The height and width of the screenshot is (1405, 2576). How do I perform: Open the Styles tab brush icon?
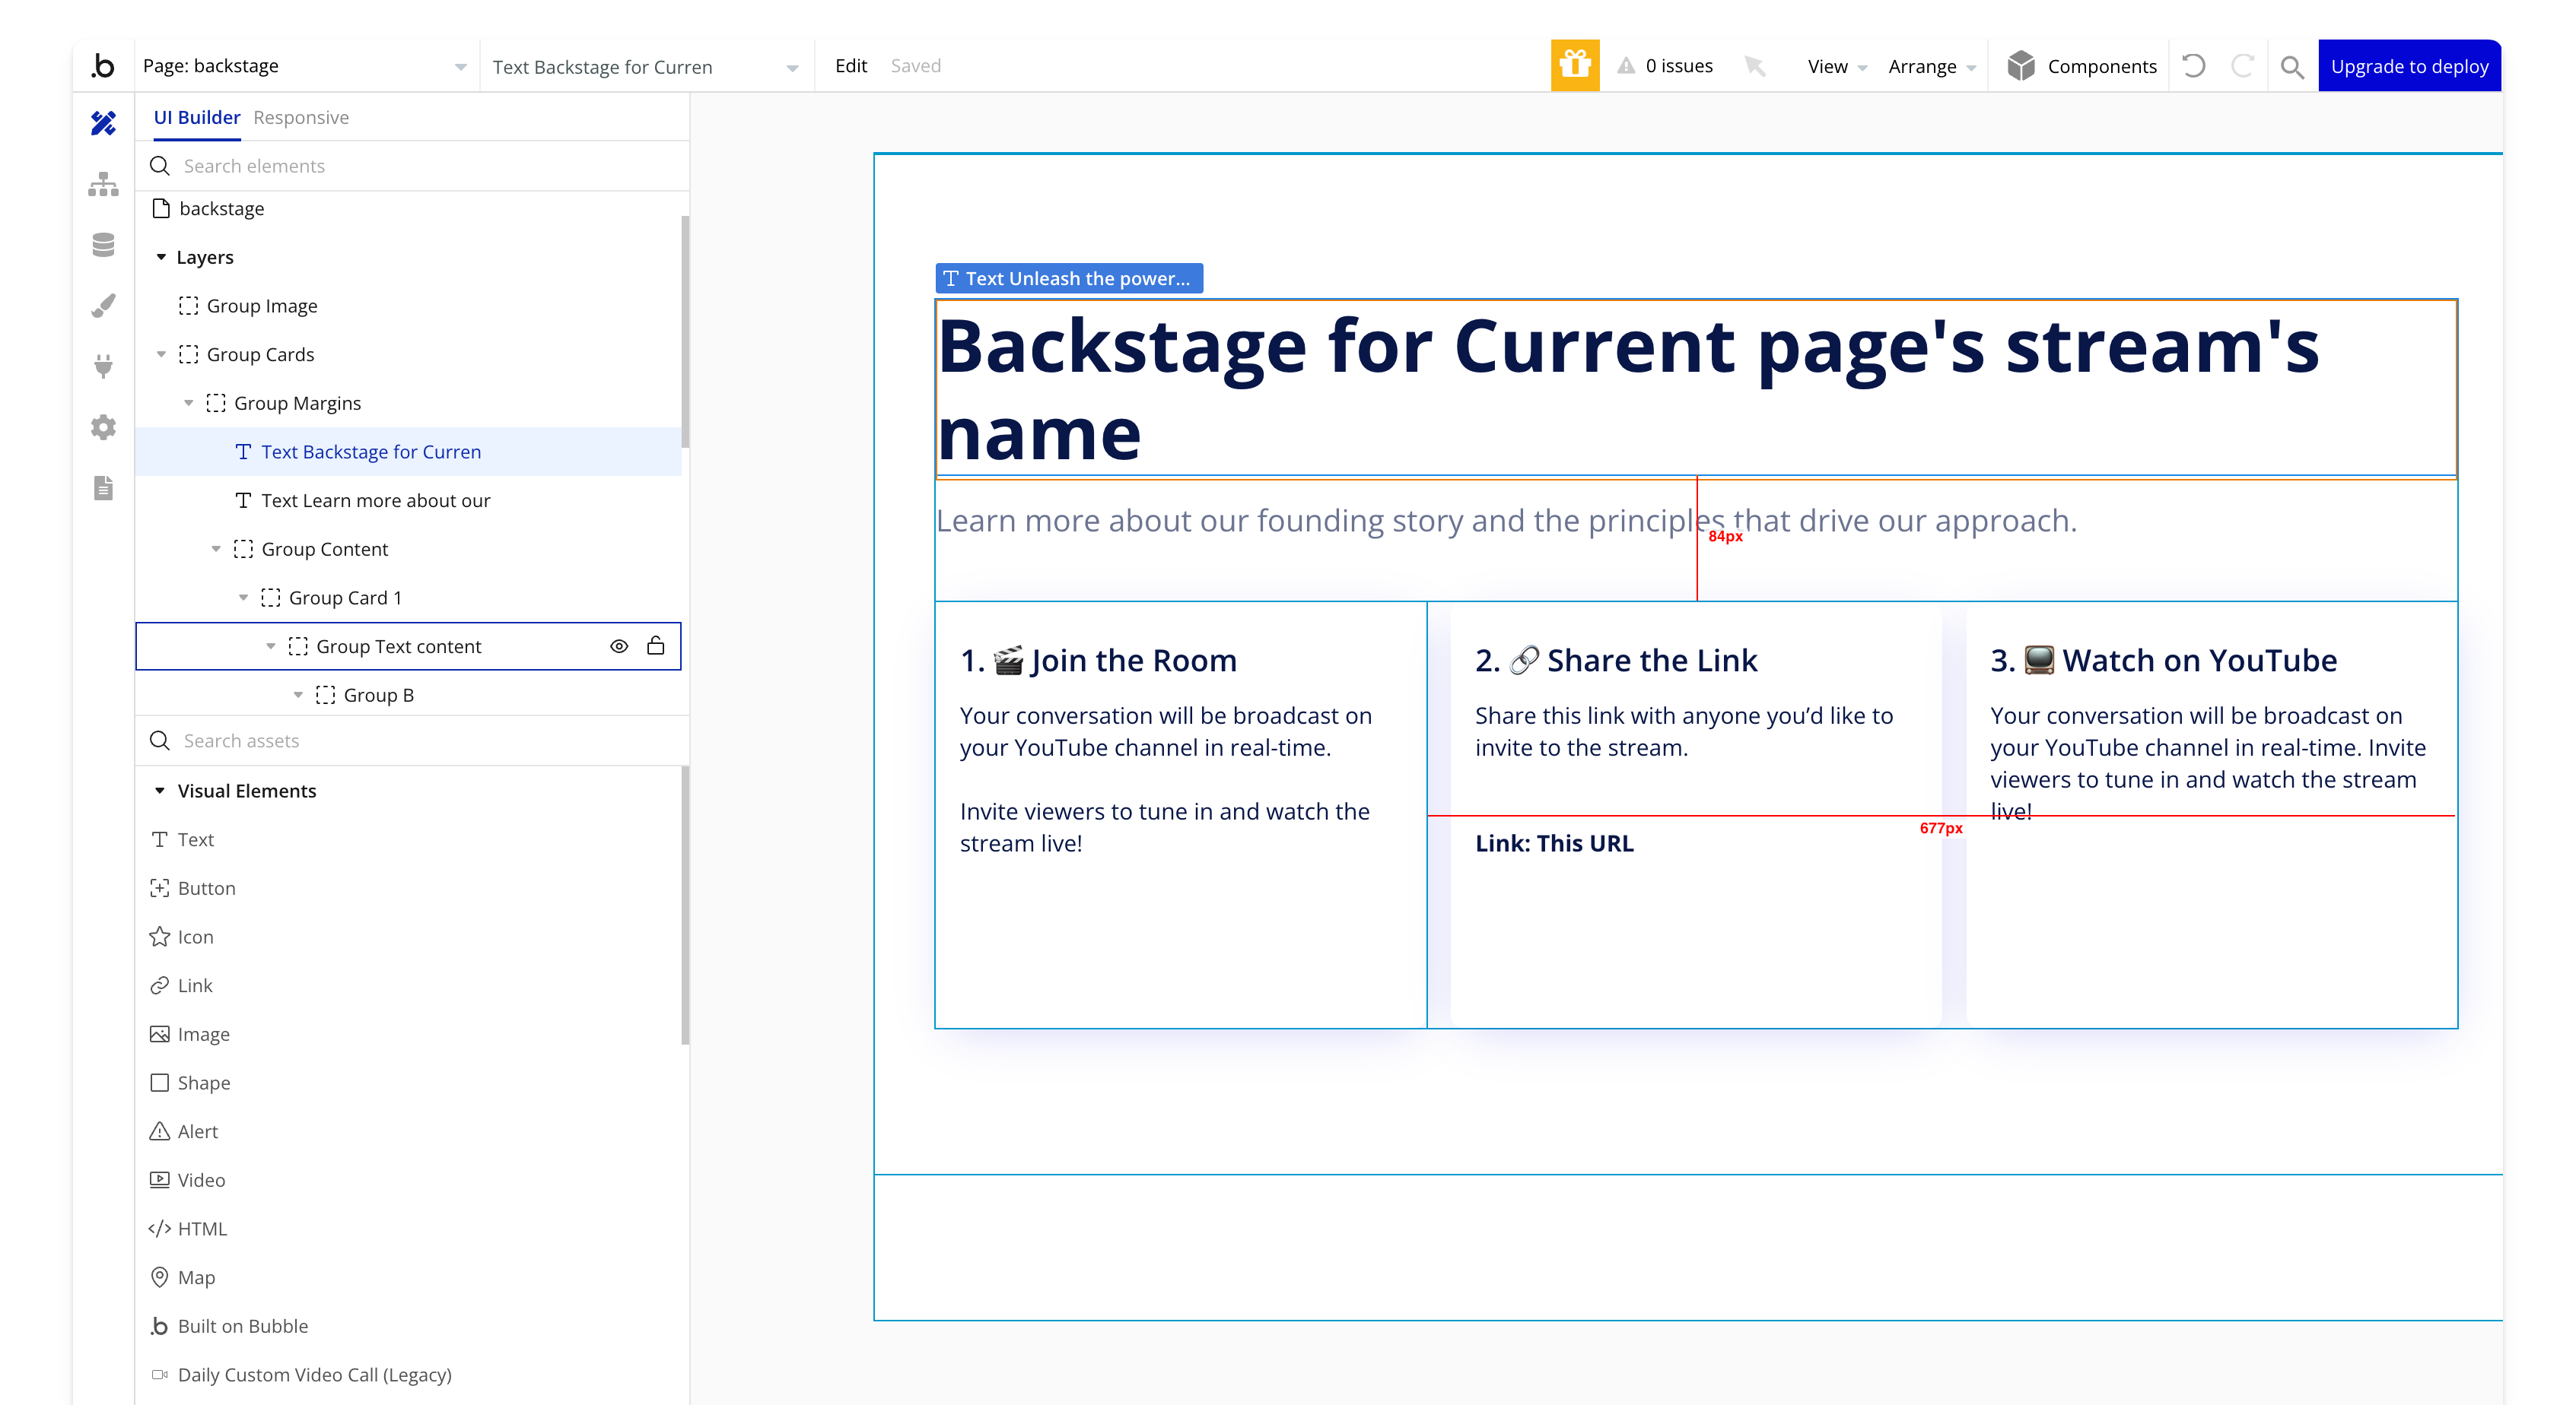coord(103,306)
